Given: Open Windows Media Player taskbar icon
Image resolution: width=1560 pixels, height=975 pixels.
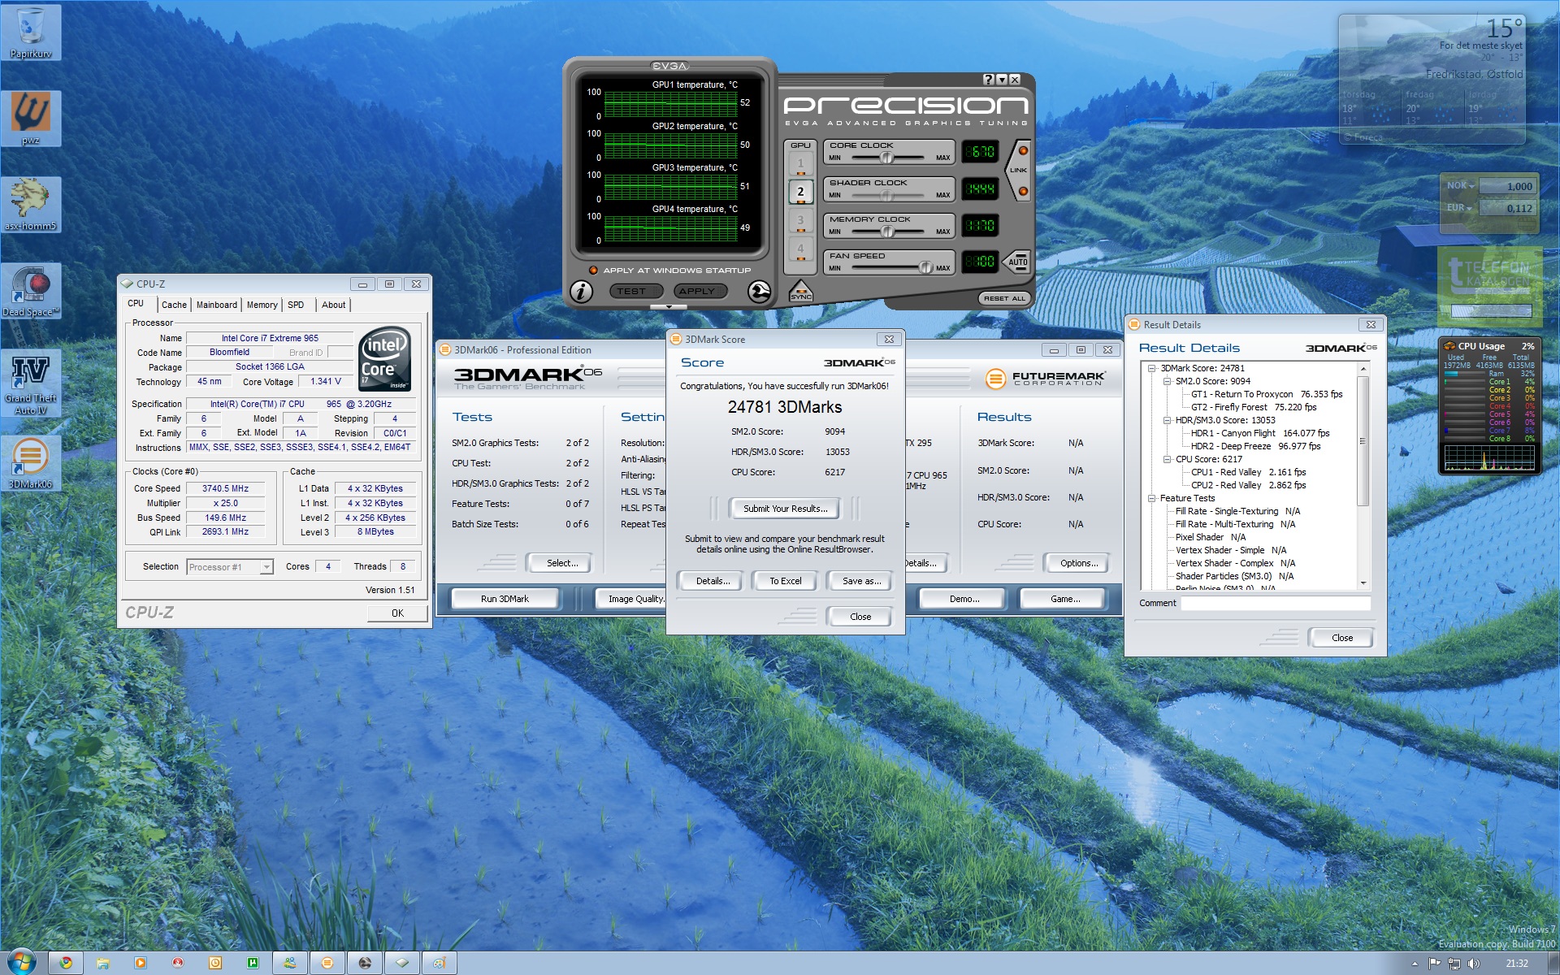Looking at the screenshot, I should 140,963.
